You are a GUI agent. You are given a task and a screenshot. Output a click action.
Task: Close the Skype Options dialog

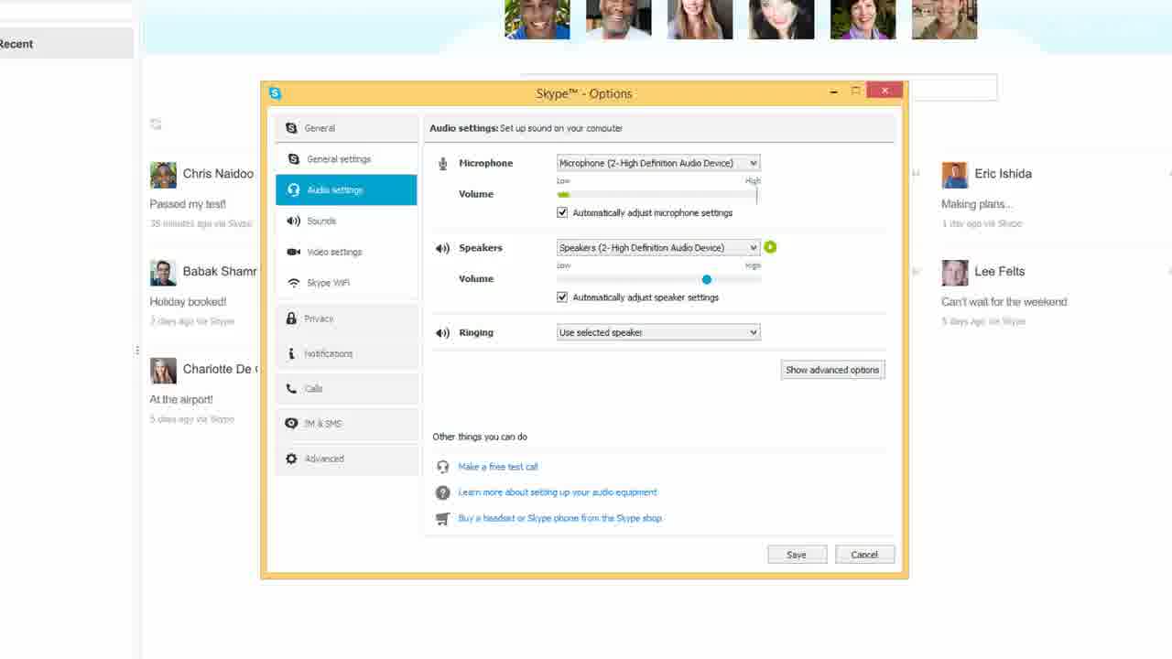tap(884, 91)
